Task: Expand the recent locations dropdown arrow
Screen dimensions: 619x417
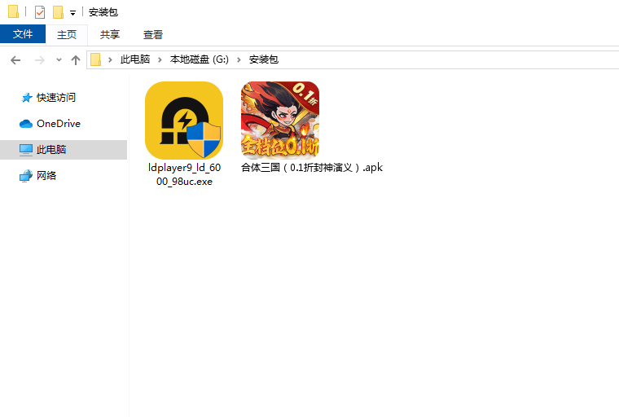Action: pos(59,59)
